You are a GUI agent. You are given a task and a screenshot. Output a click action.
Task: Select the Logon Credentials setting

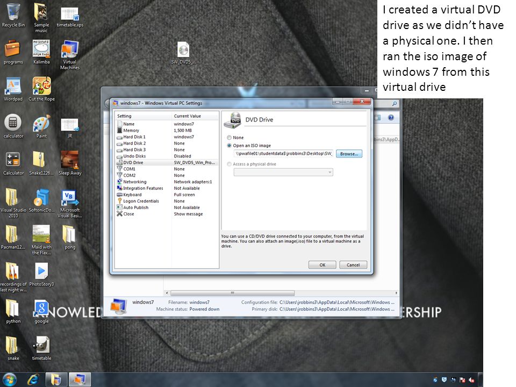click(167, 201)
